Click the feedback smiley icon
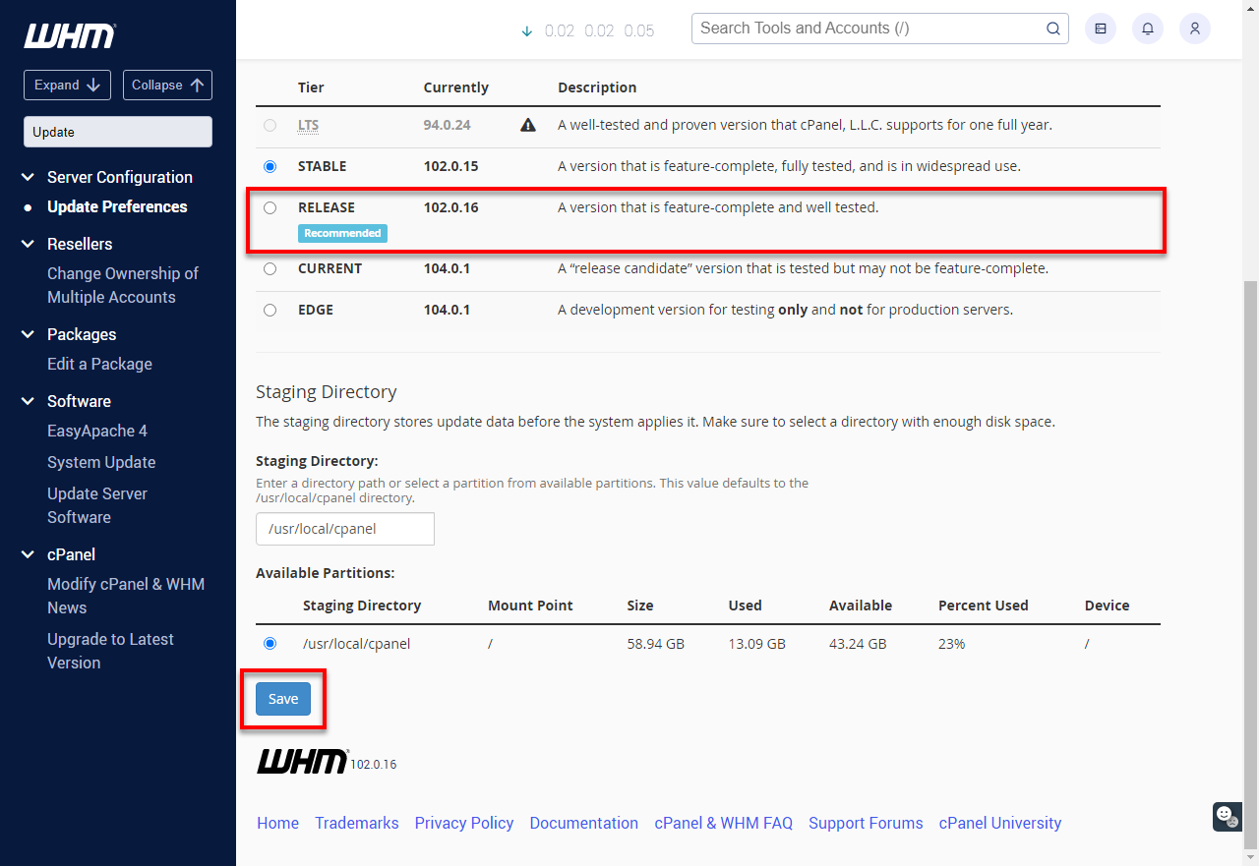Screen dimensions: 1259x866 click(x=1225, y=815)
